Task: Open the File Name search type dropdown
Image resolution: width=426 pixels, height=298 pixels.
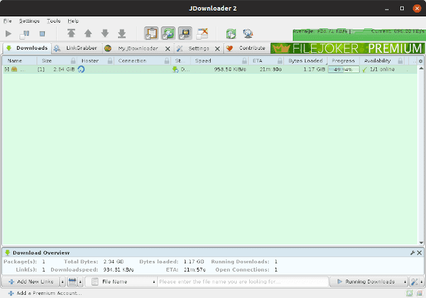Action: tap(121, 282)
